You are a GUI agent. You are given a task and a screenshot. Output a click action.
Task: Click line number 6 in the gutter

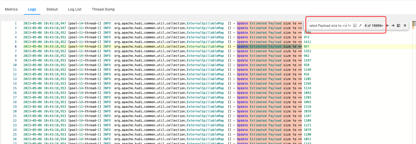(x=16, y=47)
